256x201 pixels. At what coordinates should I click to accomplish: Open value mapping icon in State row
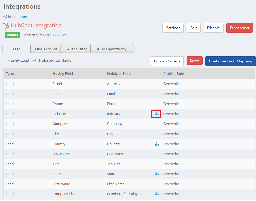click(157, 174)
